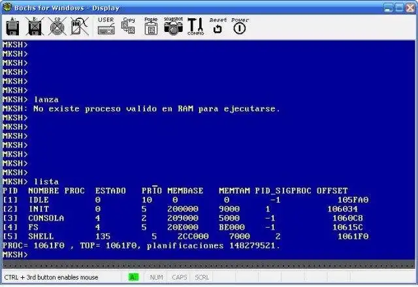Close the Bochs window
This screenshot has height=287, width=418.
click(x=410, y=8)
